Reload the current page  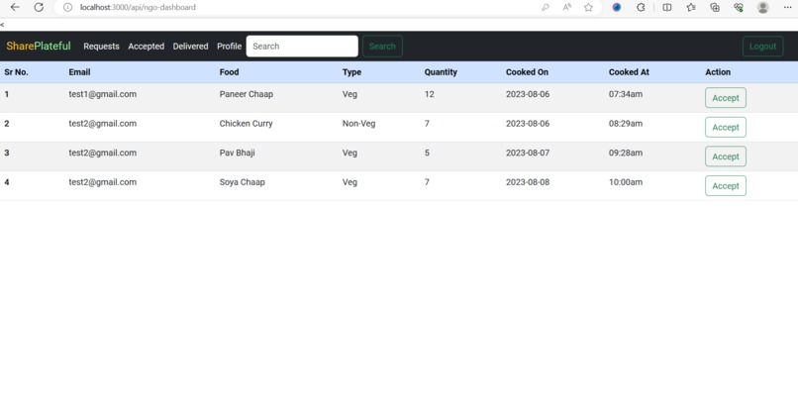pos(39,7)
